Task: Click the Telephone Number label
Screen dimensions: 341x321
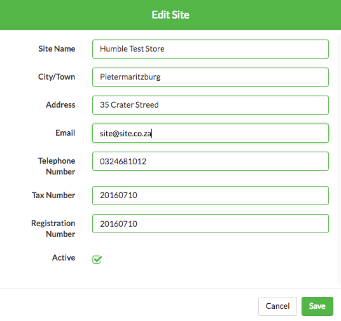Action: [57, 166]
